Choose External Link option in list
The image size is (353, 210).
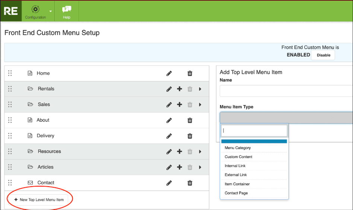tap(236, 175)
